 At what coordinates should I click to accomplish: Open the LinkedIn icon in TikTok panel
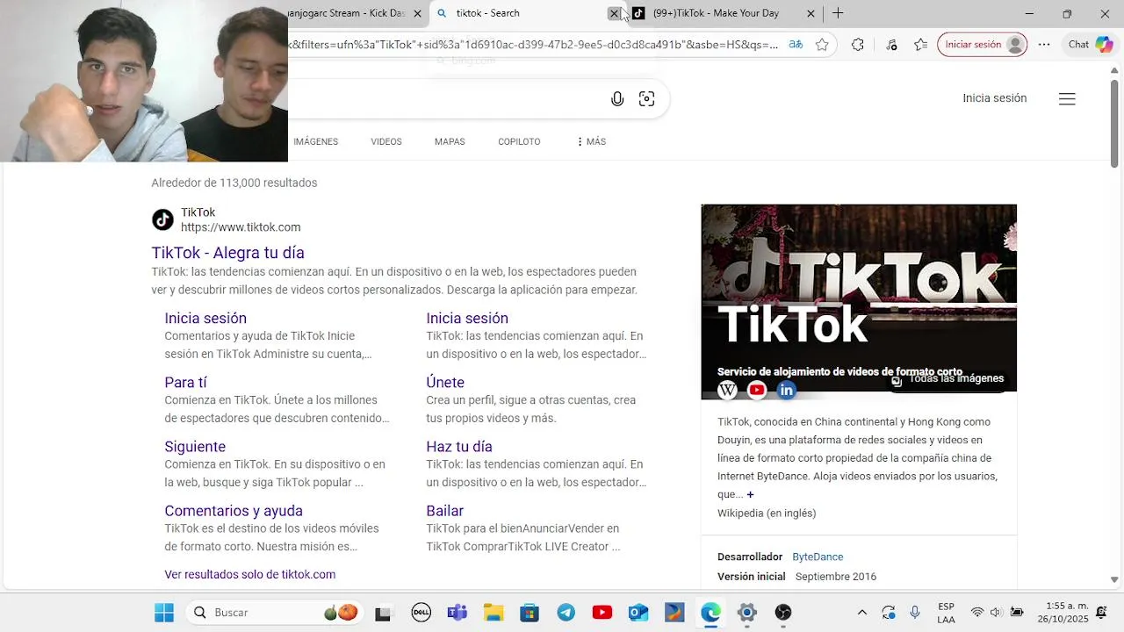point(787,390)
